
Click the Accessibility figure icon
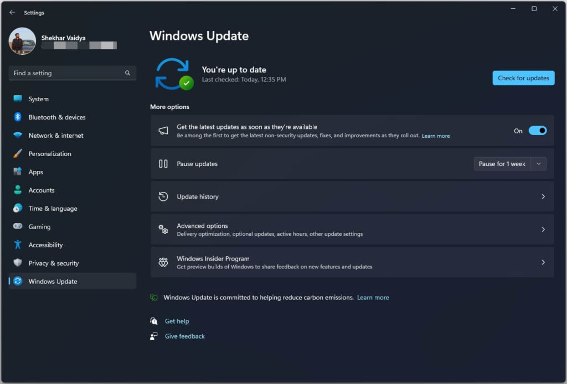click(x=18, y=245)
